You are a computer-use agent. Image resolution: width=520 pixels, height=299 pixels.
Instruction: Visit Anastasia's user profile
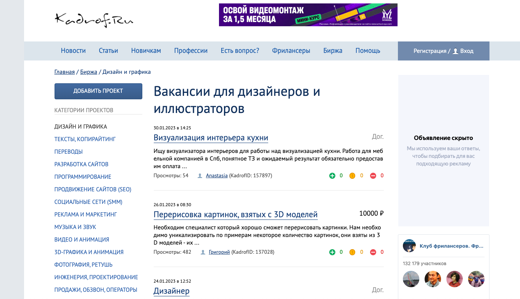(x=217, y=176)
